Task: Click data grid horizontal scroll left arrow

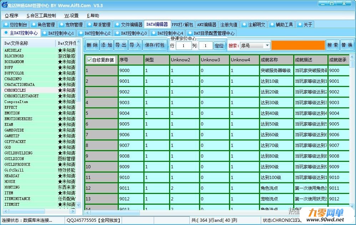Action: (87, 213)
